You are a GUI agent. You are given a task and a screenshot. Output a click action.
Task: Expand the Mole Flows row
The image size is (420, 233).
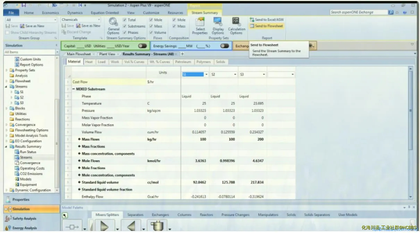[x=79, y=161]
